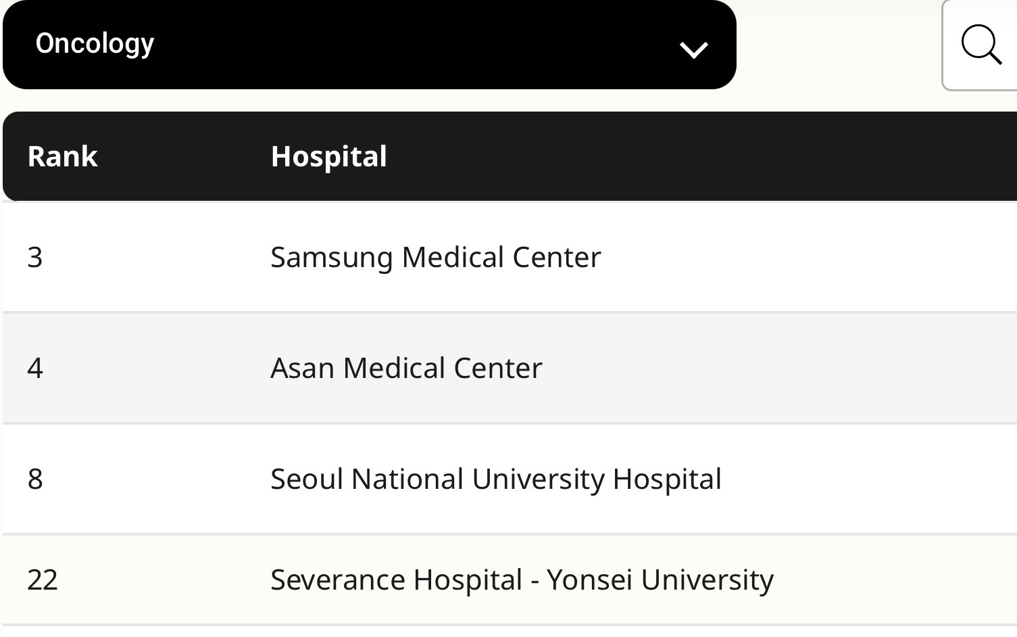Click the word Oncology in the selector

coord(95,43)
